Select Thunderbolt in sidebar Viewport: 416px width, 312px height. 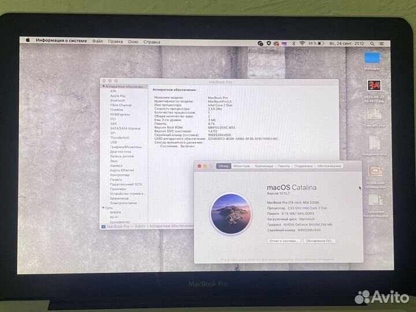(120, 138)
